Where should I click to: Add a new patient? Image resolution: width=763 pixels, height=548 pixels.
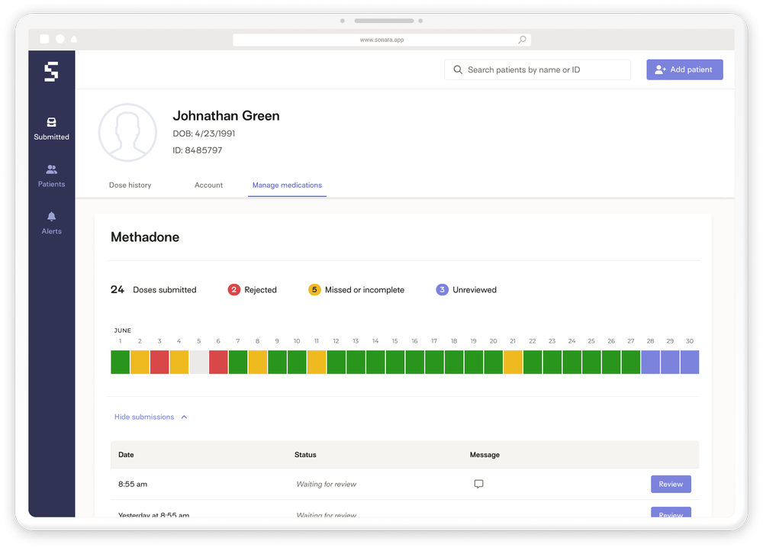684,69
